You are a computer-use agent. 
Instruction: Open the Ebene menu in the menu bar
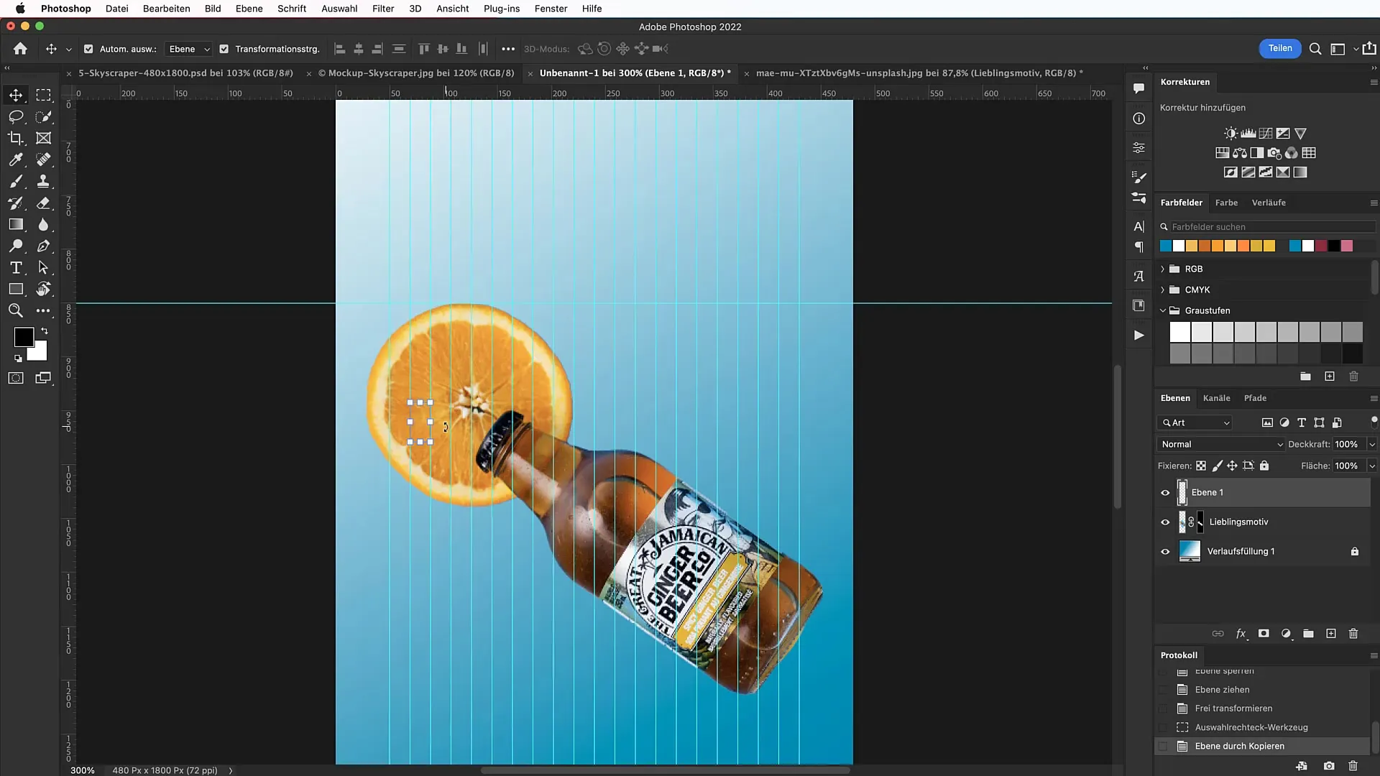pyautogui.click(x=249, y=9)
